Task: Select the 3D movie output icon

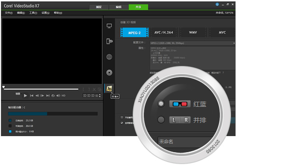Action: 109,88
